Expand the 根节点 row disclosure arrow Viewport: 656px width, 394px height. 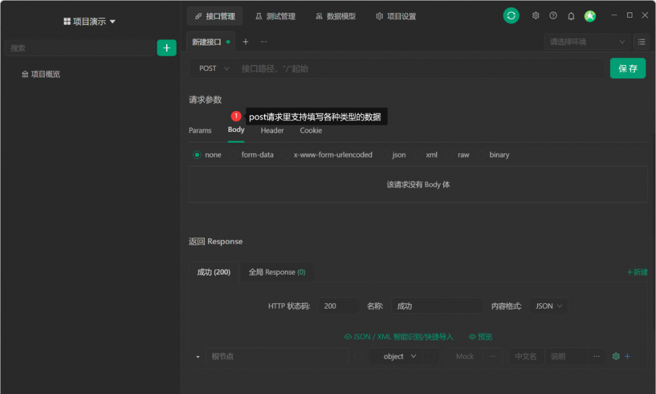coord(197,356)
